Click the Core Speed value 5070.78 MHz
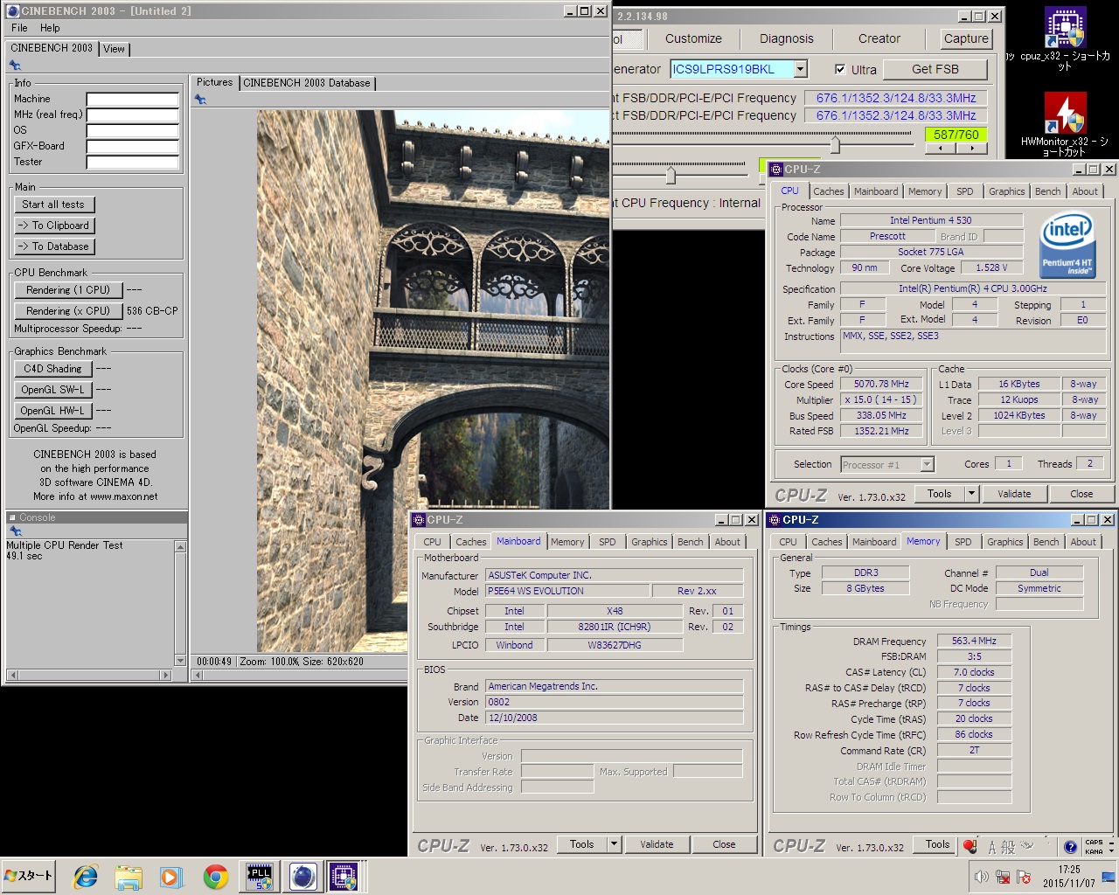The image size is (1119, 895). pyautogui.click(x=881, y=384)
